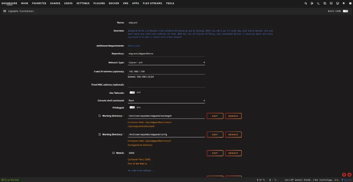Screen dimensions: 353x182
Task: Click 'Container Path: /opt/adguardhome/conf' text
Action: (150, 141)
